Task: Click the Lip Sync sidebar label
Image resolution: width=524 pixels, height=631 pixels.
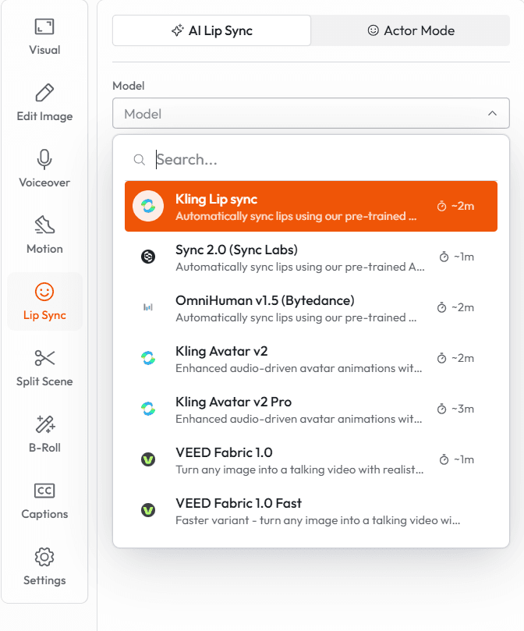Action: 44,315
